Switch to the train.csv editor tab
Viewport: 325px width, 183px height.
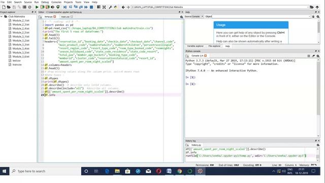coord(66,17)
